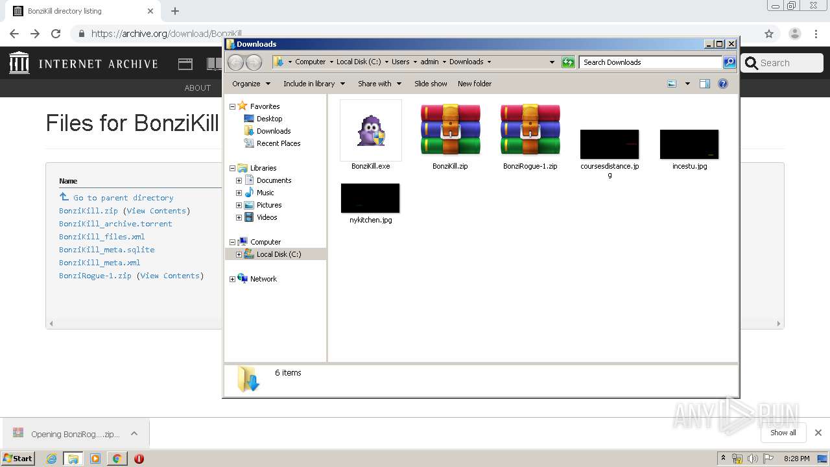
Task: Open Internet Explorer from taskbar
Action: click(x=52, y=459)
